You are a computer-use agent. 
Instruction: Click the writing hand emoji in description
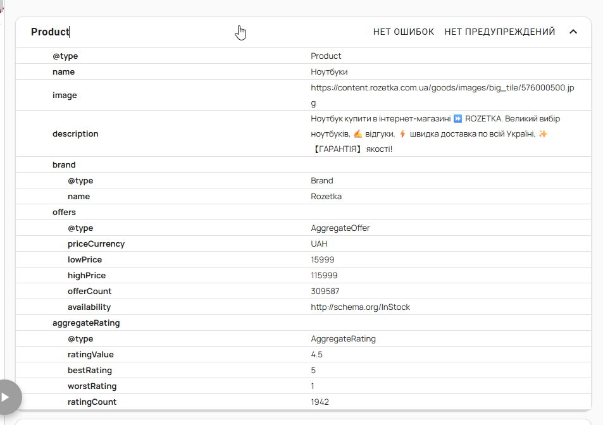coord(357,134)
